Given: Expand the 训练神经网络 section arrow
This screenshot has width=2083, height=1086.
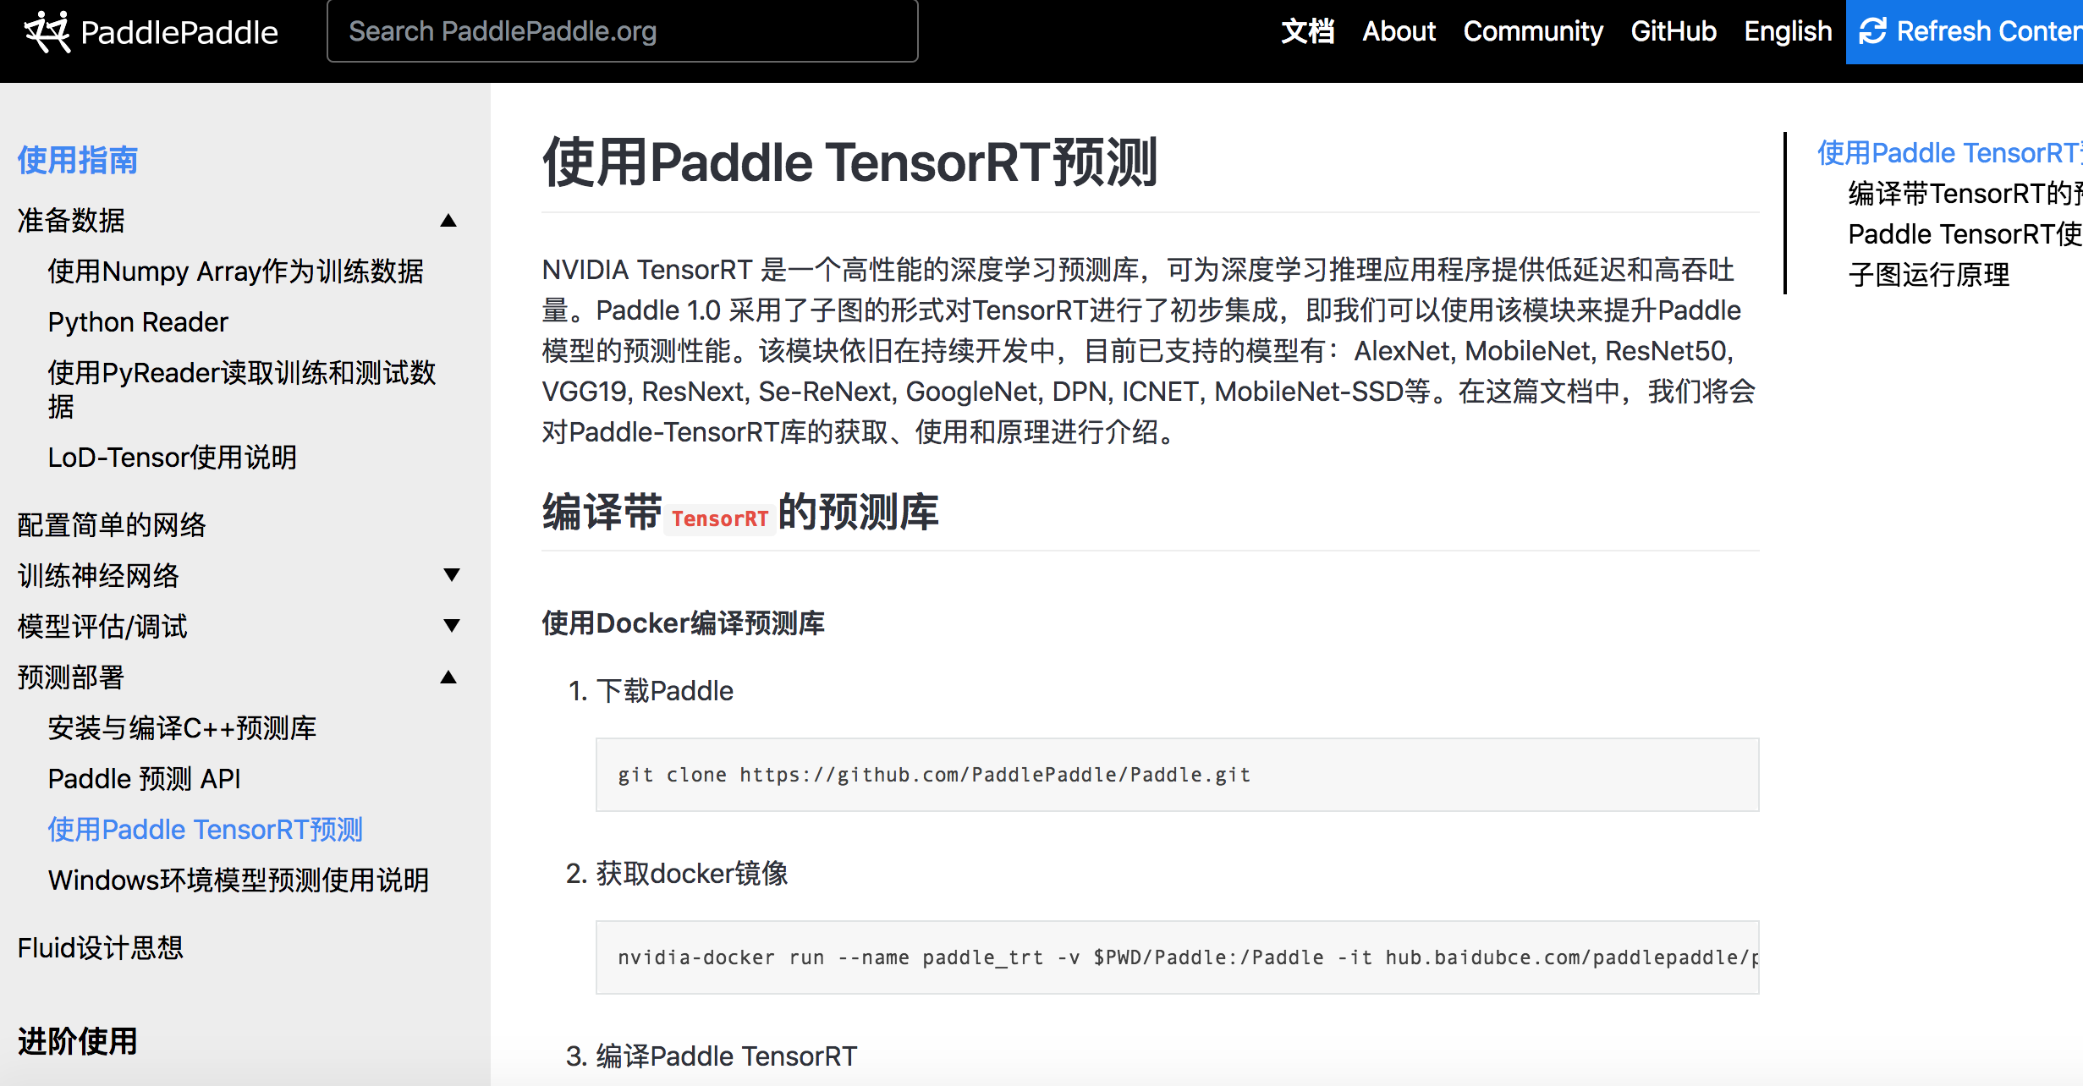Looking at the screenshot, I should [x=452, y=575].
